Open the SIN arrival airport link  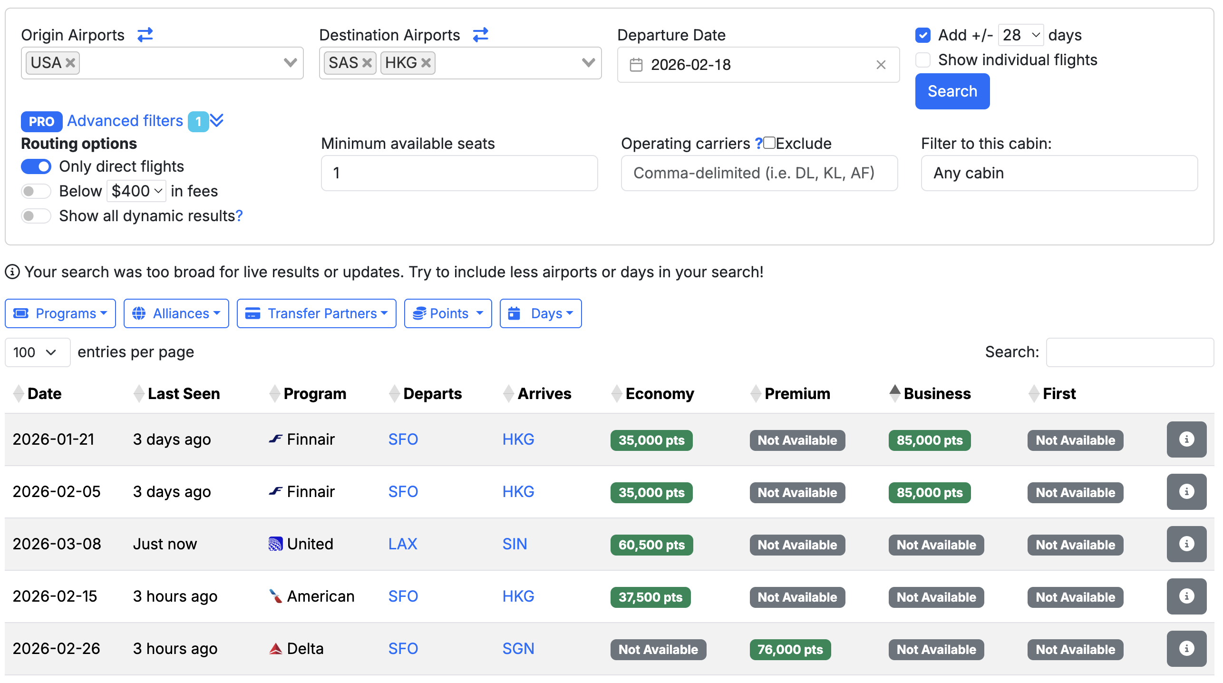tap(514, 544)
